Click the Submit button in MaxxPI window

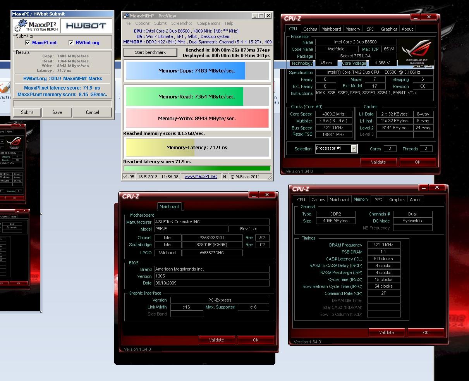[x=27, y=112]
